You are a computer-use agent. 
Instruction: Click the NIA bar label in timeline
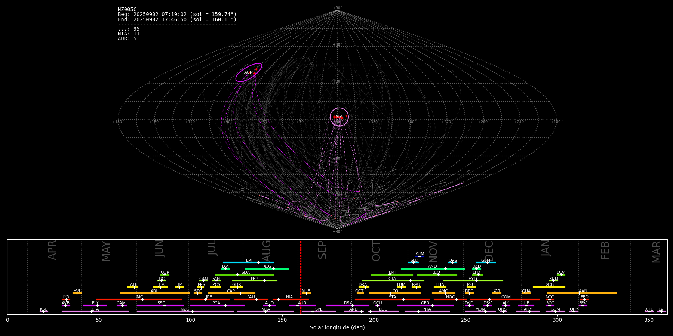tap(289, 297)
